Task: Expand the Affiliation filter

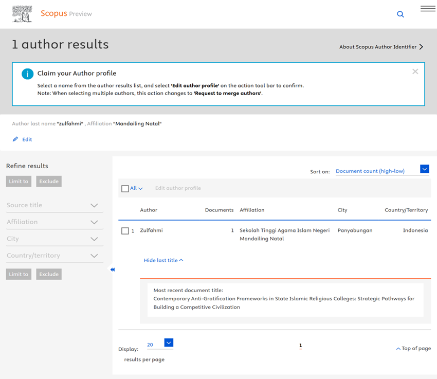Action: click(x=94, y=222)
